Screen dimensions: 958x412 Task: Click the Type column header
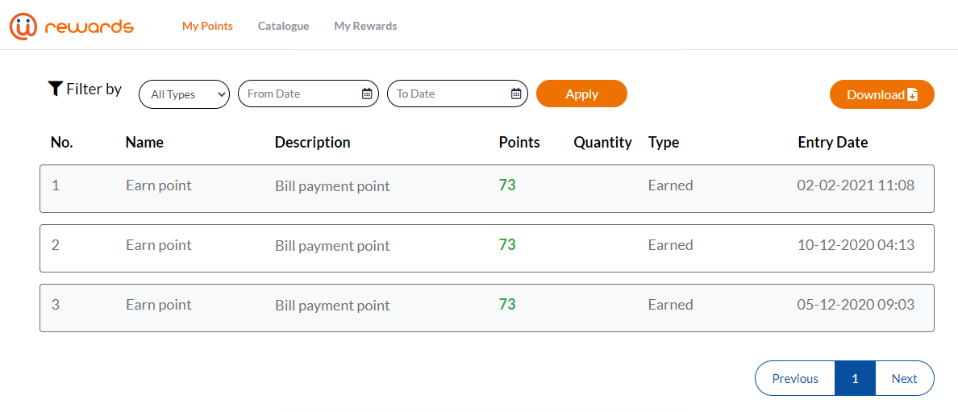[664, 143]
